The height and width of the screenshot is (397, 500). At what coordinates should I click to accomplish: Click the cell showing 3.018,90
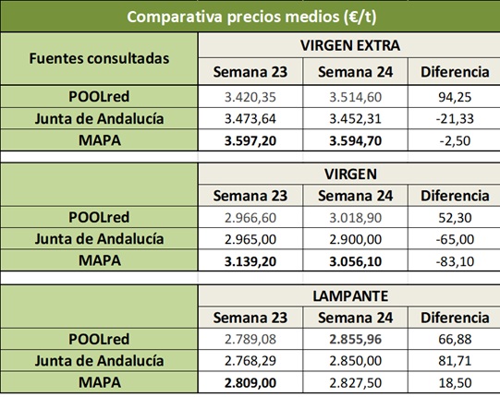tap(355, 218)
